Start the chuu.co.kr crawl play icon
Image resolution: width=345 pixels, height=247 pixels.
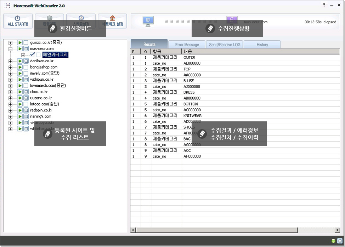(x=20, y=92)
